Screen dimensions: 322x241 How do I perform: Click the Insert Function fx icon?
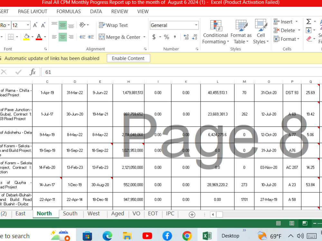[x=33, y=72]
